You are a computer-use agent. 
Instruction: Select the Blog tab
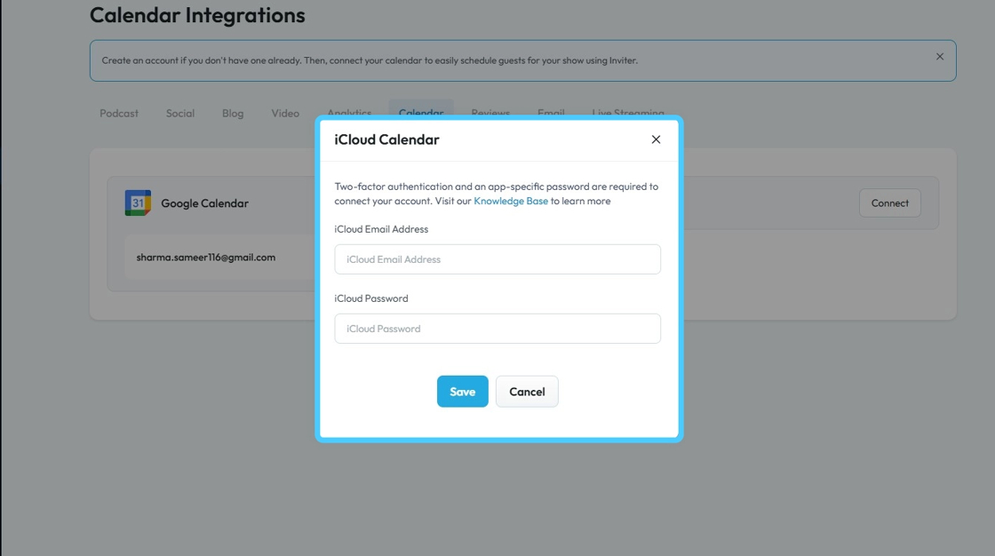(233, 114)
